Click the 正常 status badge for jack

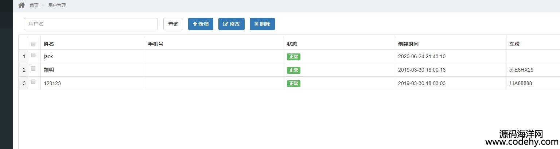pos(293,57)
